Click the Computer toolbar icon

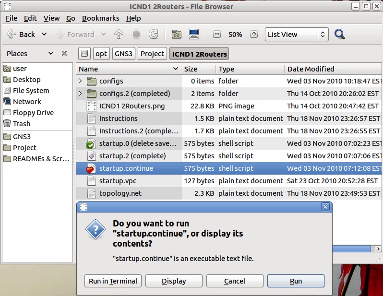(x=194, y=35)
